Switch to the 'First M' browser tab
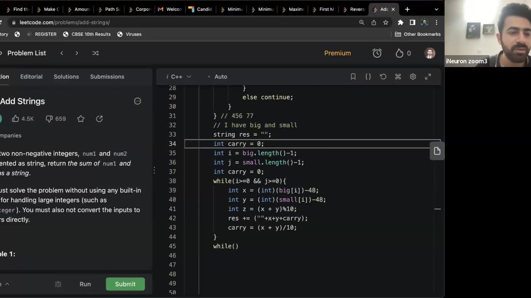This screenshot has width=531, height=298. tap(323, 9)
